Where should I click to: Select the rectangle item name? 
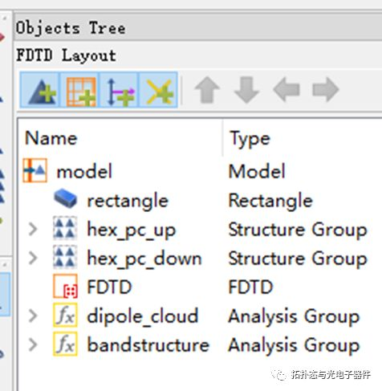(128, 202)
